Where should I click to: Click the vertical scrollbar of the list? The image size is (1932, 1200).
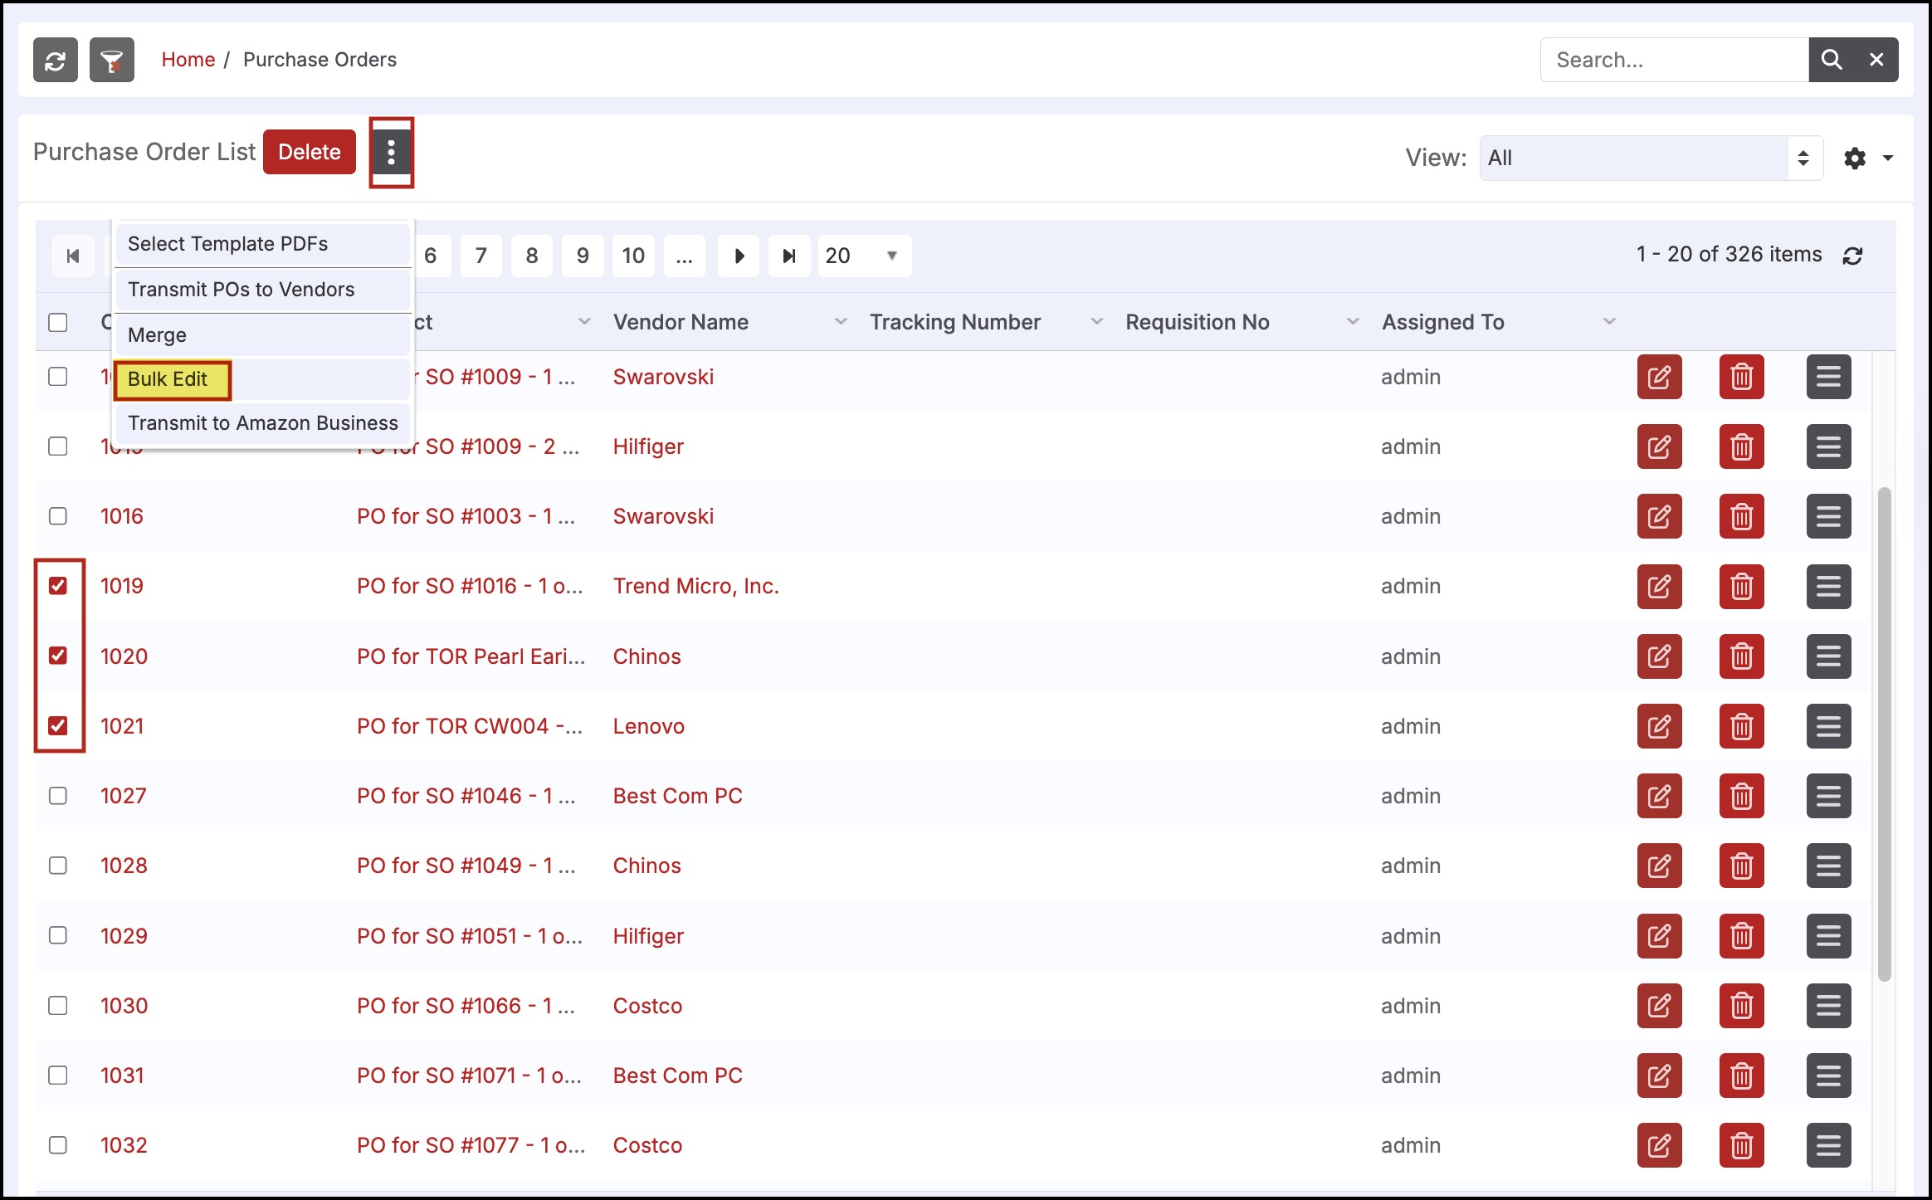pos(1884,734)
